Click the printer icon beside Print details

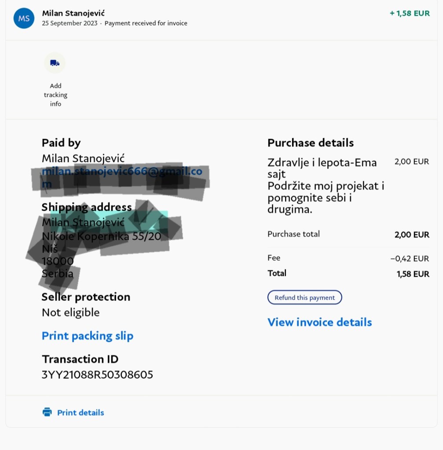click(47, 412)
